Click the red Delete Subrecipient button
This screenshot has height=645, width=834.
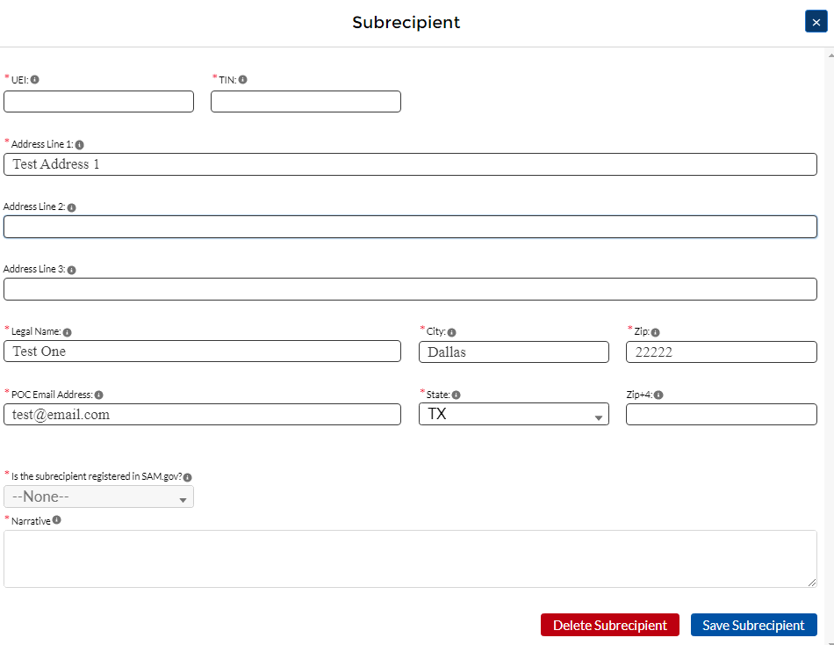click(x=609, y=625)
